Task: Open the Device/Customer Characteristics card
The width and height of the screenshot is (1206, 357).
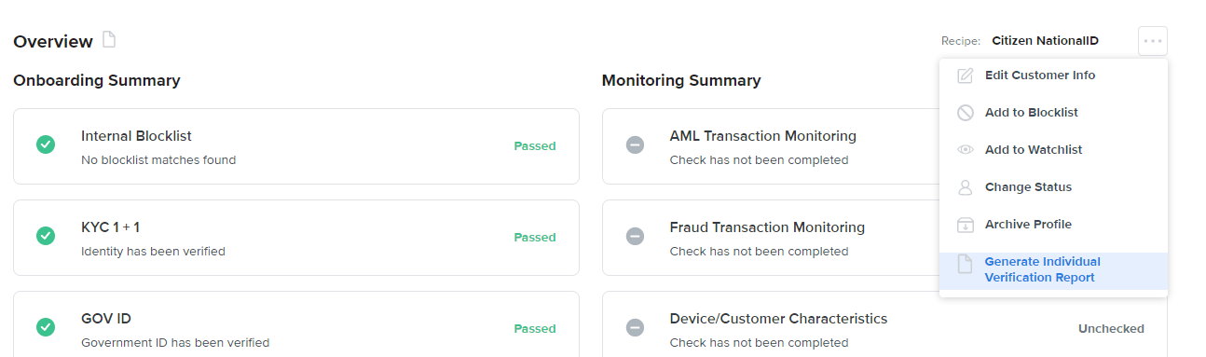Action: coord(884,324)
